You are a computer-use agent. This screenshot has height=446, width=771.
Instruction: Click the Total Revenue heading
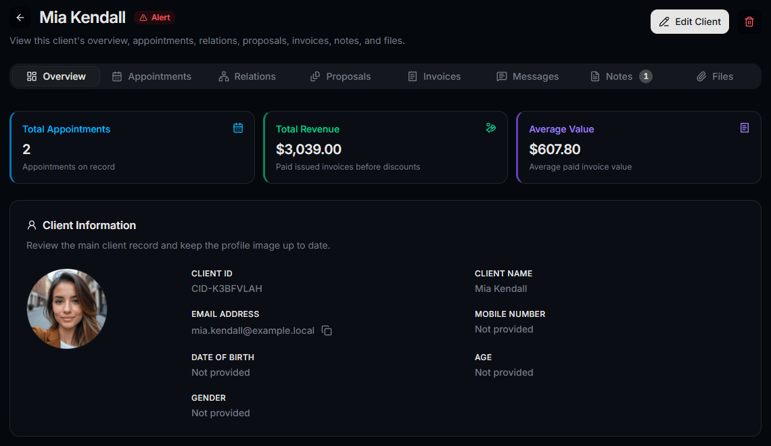pyautogui.click(x=308, y=129)
